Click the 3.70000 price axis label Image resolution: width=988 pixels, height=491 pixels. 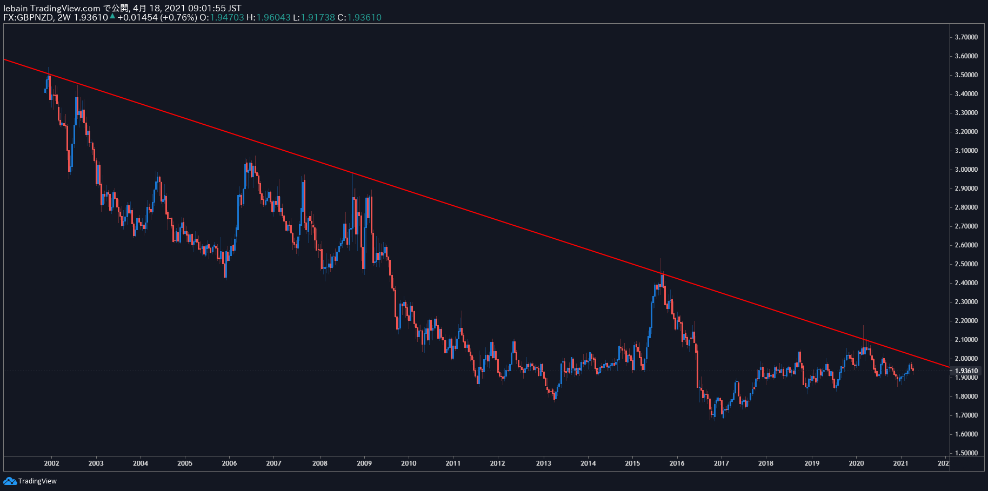tap(966, 37)
